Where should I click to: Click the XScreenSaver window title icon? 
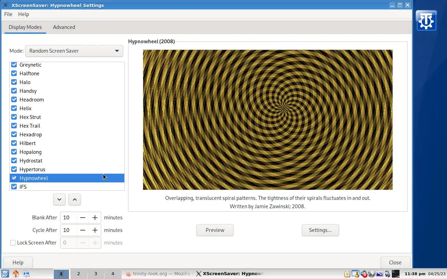[x=5, y=5]
